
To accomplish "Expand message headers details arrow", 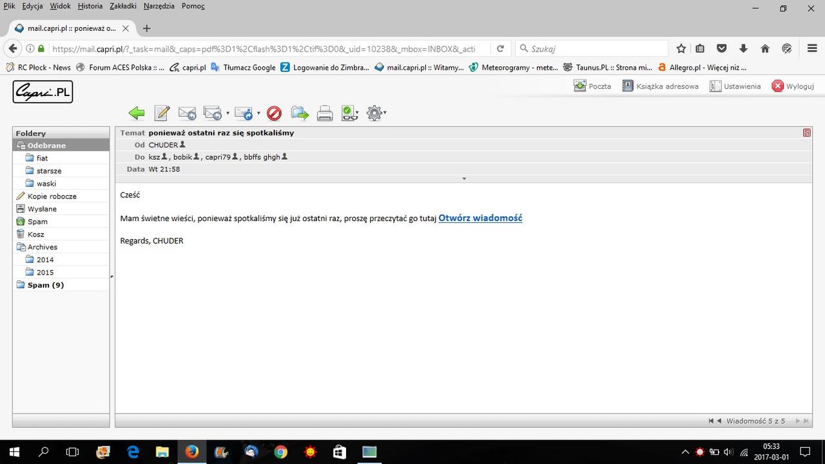I will (464, 179).
